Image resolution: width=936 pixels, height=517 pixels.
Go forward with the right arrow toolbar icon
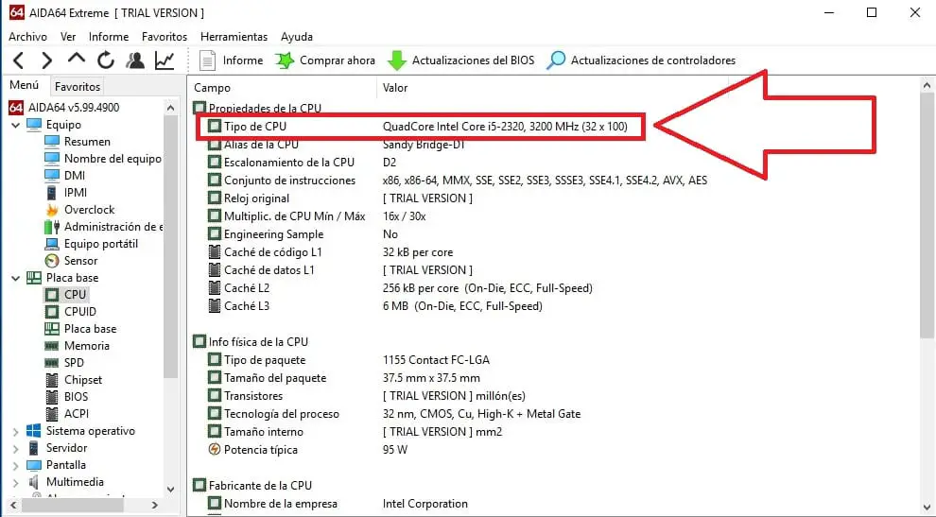click(x=46, y=60)
